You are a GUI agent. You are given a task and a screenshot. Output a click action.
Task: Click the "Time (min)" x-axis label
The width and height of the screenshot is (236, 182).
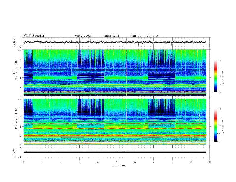(x=119, y=165)
